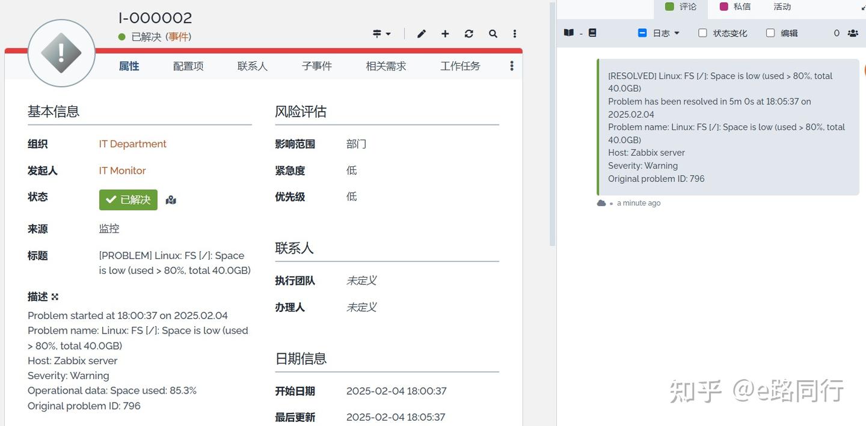Create a new object via the plus icon
The height and width of the screenshot is (426, 866).
click(x=445, y=34)
